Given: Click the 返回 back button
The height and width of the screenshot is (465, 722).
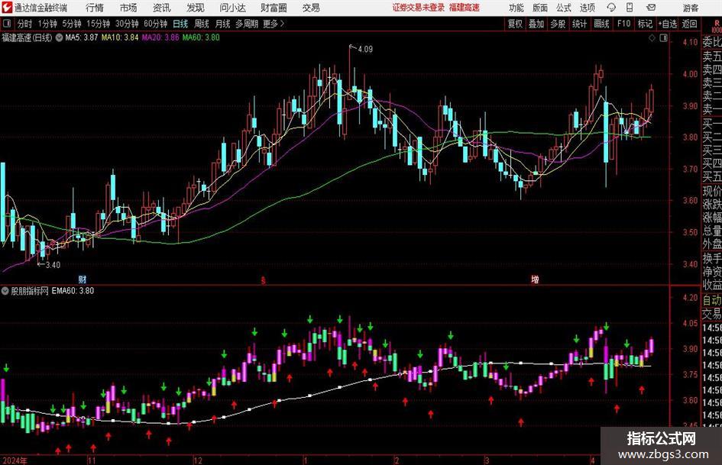Looking at the screenshot, I should pos(689,24).
